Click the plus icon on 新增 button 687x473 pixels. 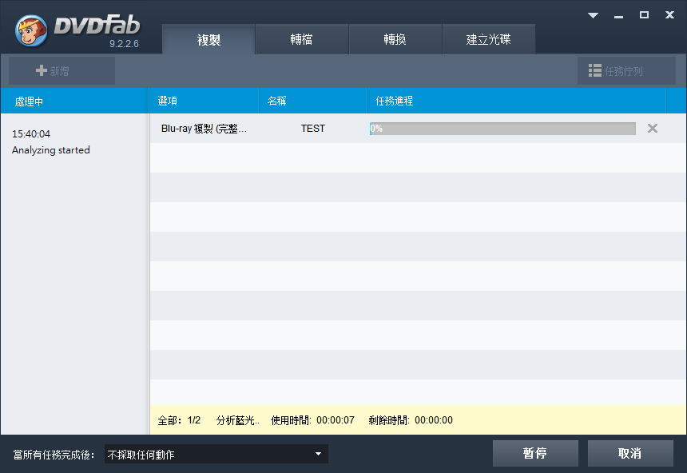coord(42,71)
